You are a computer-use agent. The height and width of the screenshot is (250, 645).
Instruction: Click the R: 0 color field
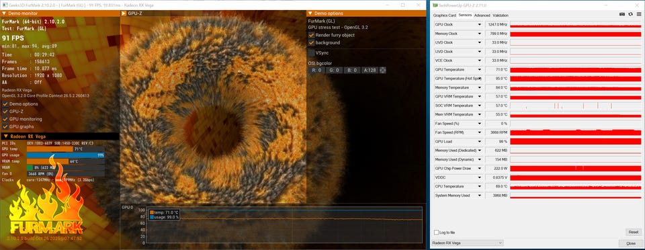[316, 71]
